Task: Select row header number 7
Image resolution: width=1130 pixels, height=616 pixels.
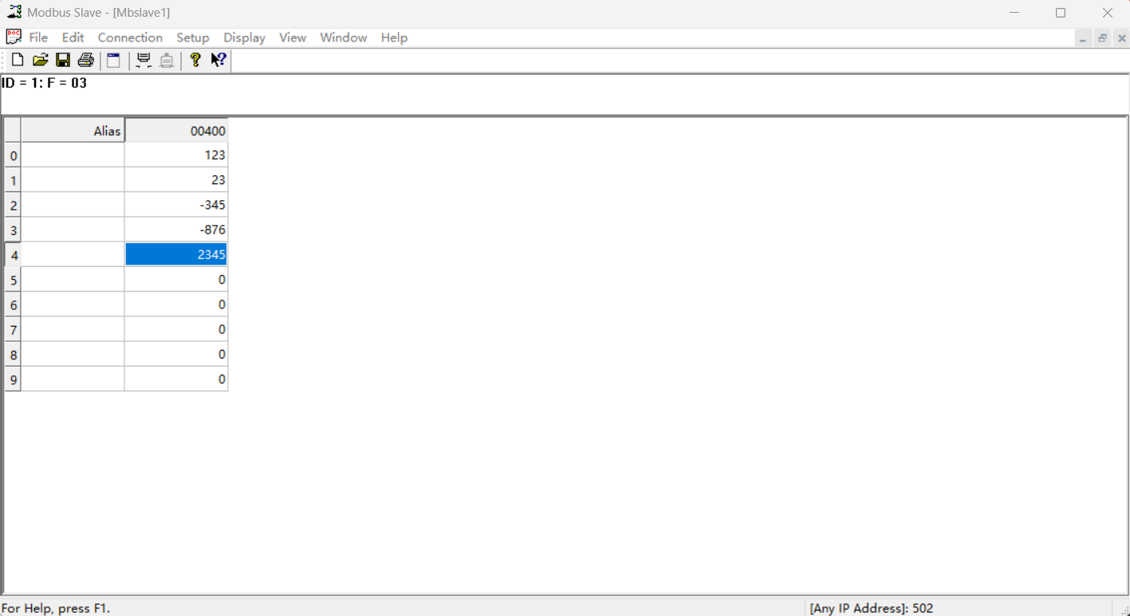Action: point(13,330)
